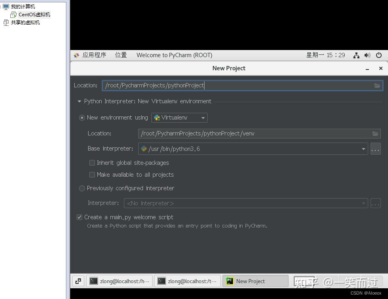
Task: Open folder browser beside project Location field
Action: [377, 85]
